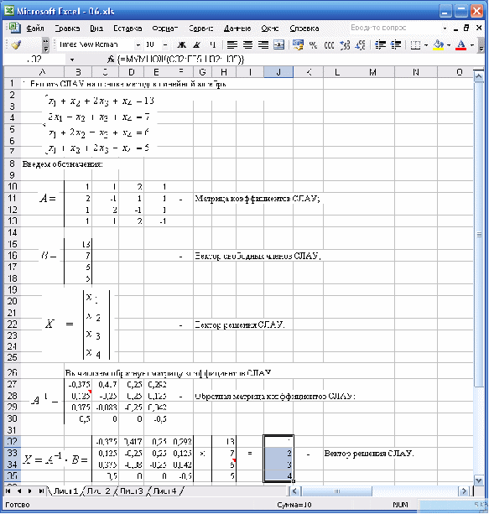This screenshot has height=514, width=489.
Task: Toggle bold formatting (Ж)
Action: 181,45
